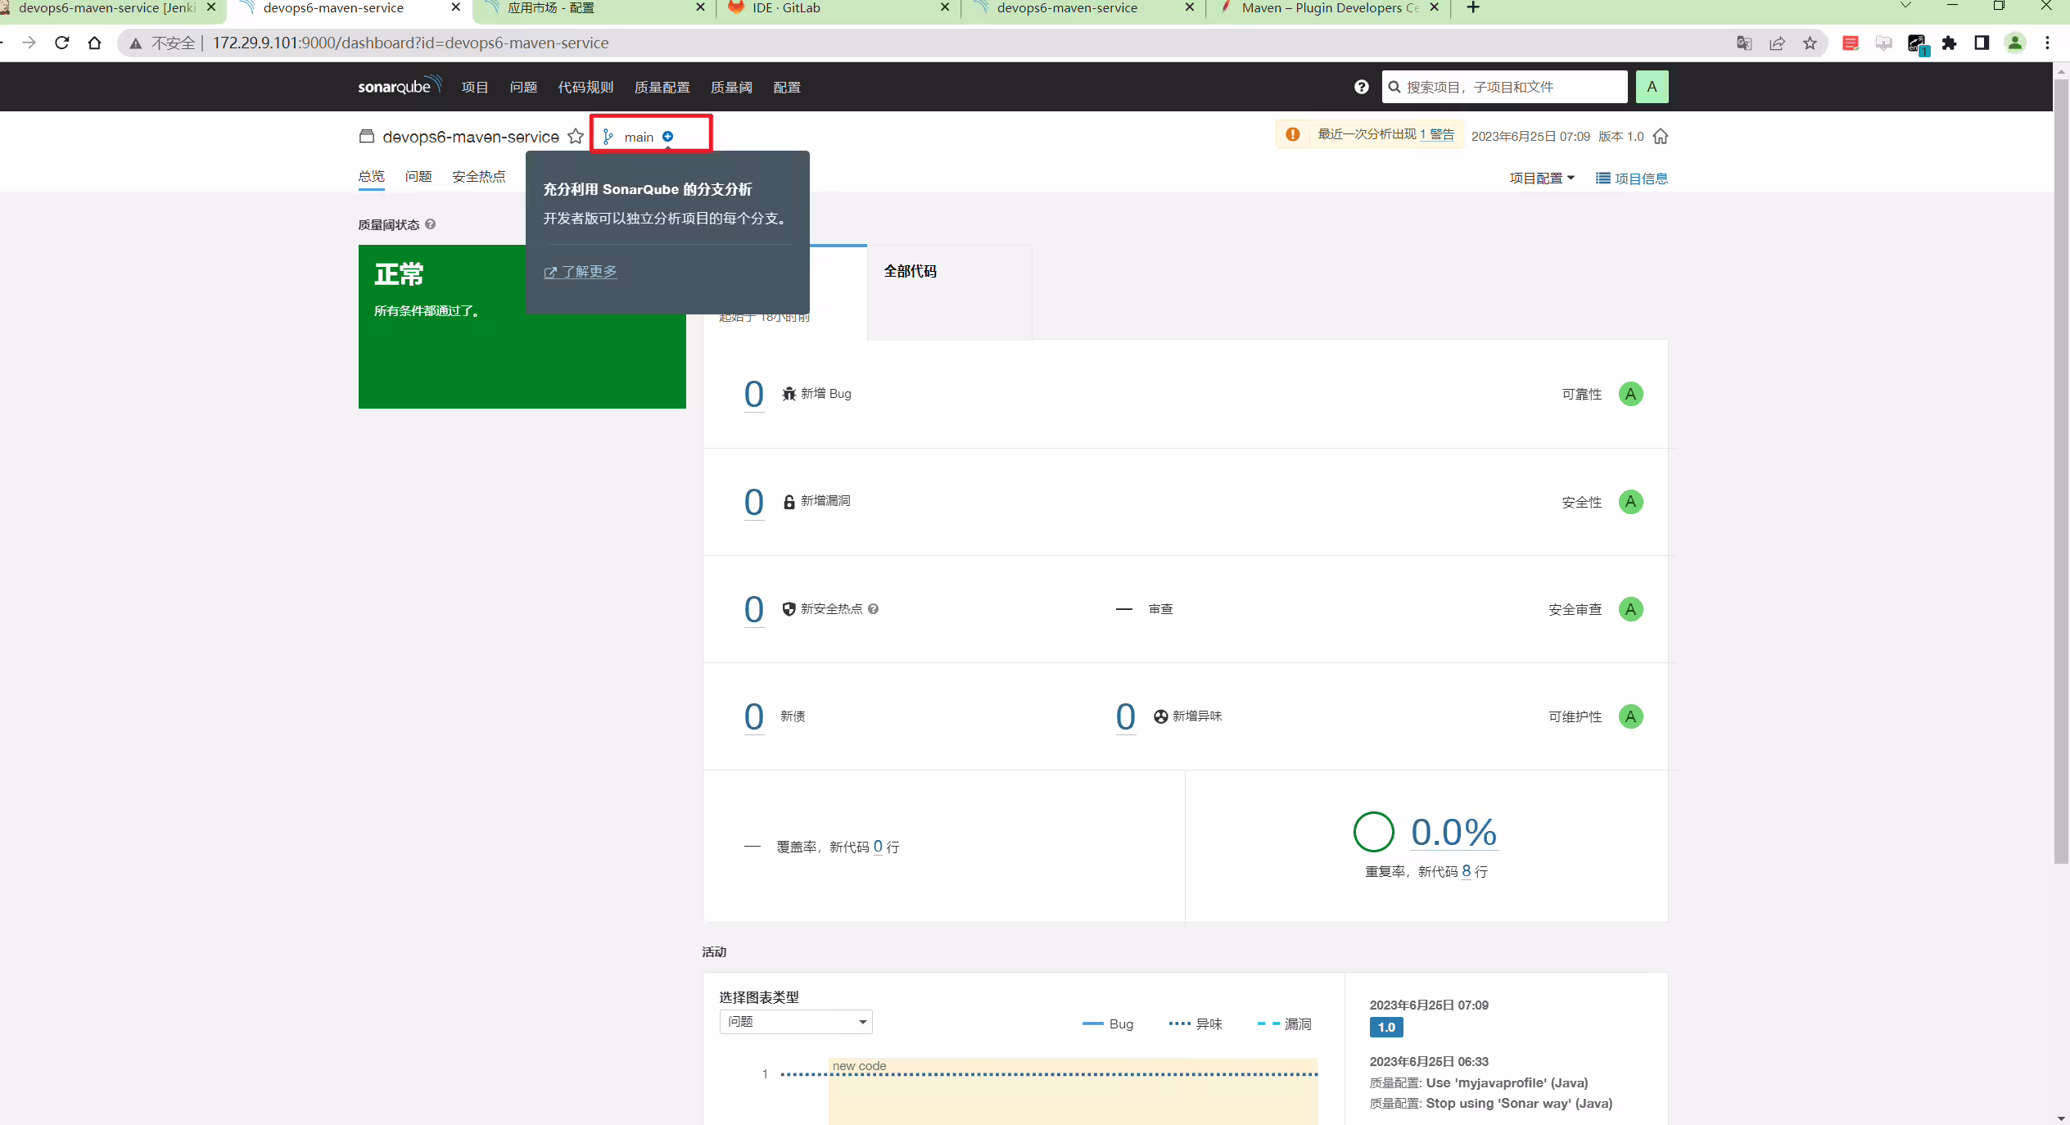Click the help icon beside 新安全热点
The width and height of the screenshot is (2070, 1125).
[874, 609]
